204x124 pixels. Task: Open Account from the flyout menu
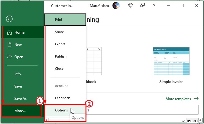pos(65,86)
